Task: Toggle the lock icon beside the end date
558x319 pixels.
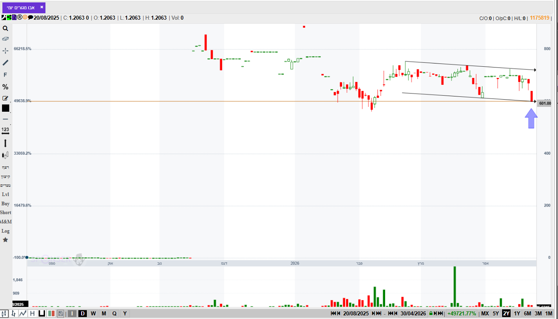Action: (431, 313)
